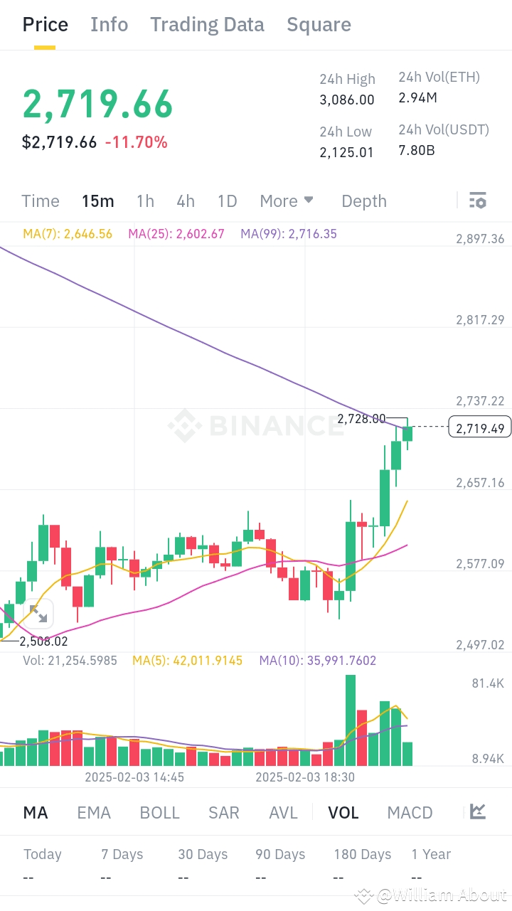This screenshot has width=512, height=911.
Task: Enable the BOLL indicator
Action: point(159,812)
